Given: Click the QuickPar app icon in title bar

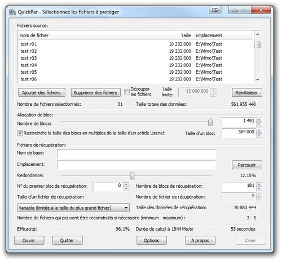Looking at the screenshot, I should tap(12, 12).
